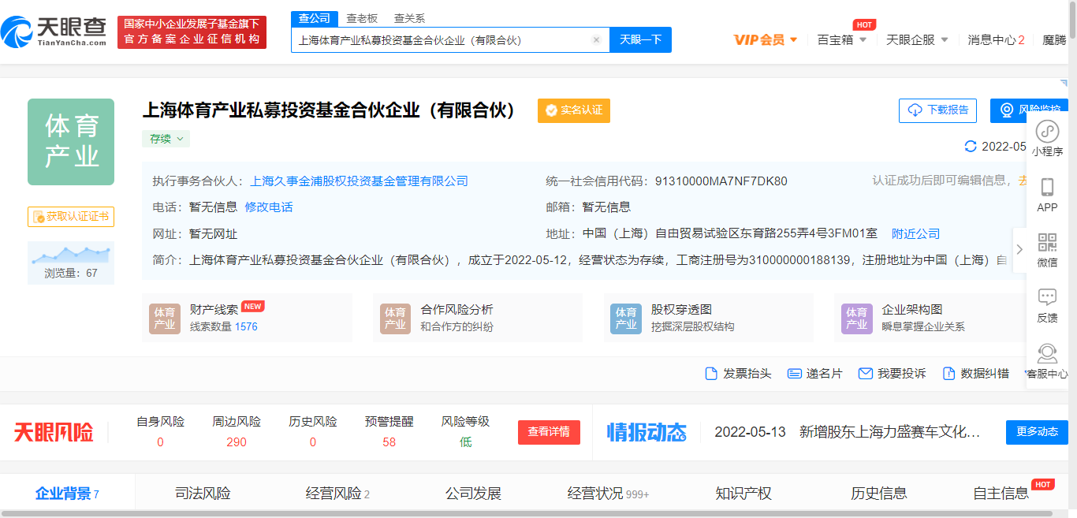1077x518 pixels.
Task: Open the 反馈 feedback icon
Action: 1047,297
